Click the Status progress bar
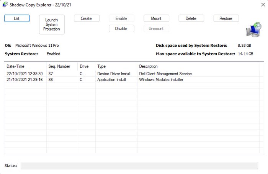The image size is (268, 174). click(x=135, y=166)
